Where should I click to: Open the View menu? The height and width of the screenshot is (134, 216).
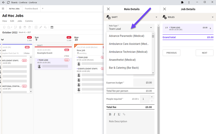5,21
